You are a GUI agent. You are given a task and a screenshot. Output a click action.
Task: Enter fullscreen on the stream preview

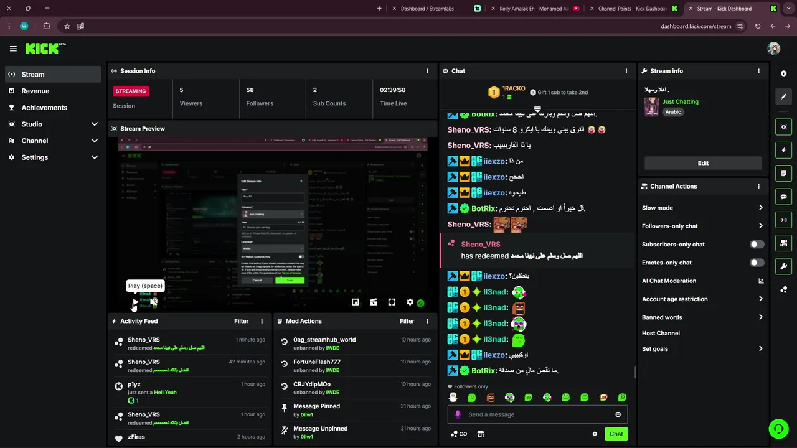(392, 302)
